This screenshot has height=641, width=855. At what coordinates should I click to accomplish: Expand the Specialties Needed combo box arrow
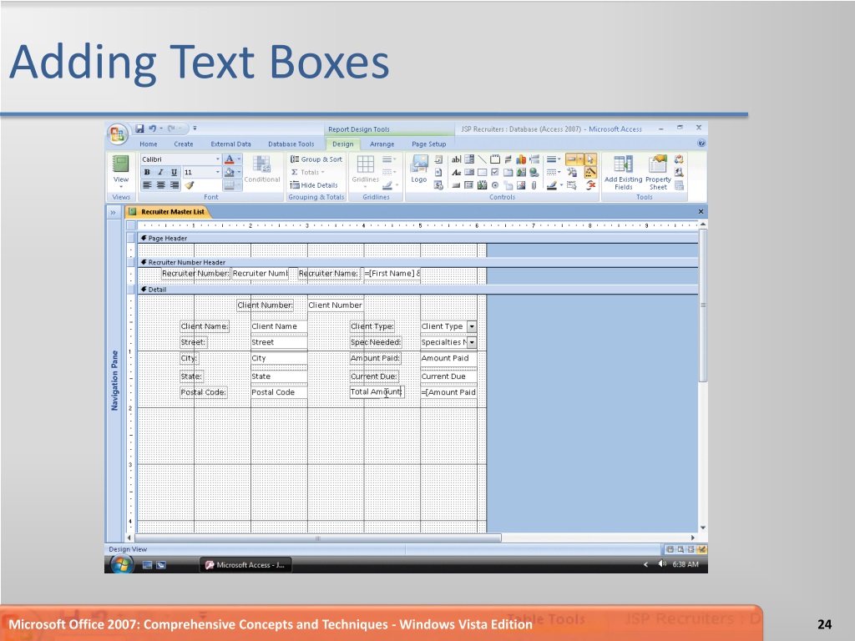(472, 342)
